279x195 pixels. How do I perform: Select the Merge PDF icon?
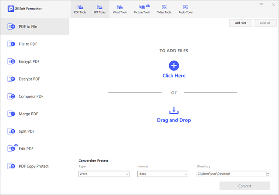11,114
